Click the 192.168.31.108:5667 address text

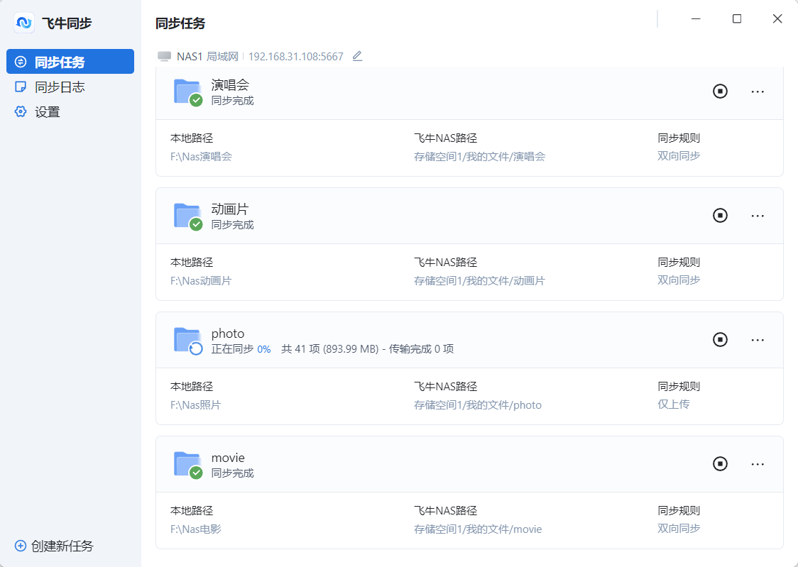tap(295, 57)
